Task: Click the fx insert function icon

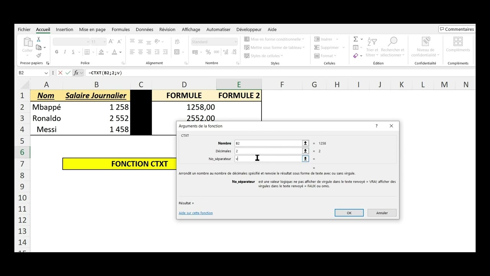Action: point(76,72)
